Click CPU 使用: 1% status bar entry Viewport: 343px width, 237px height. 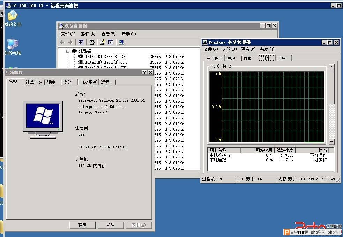click(x=256, y=179)
